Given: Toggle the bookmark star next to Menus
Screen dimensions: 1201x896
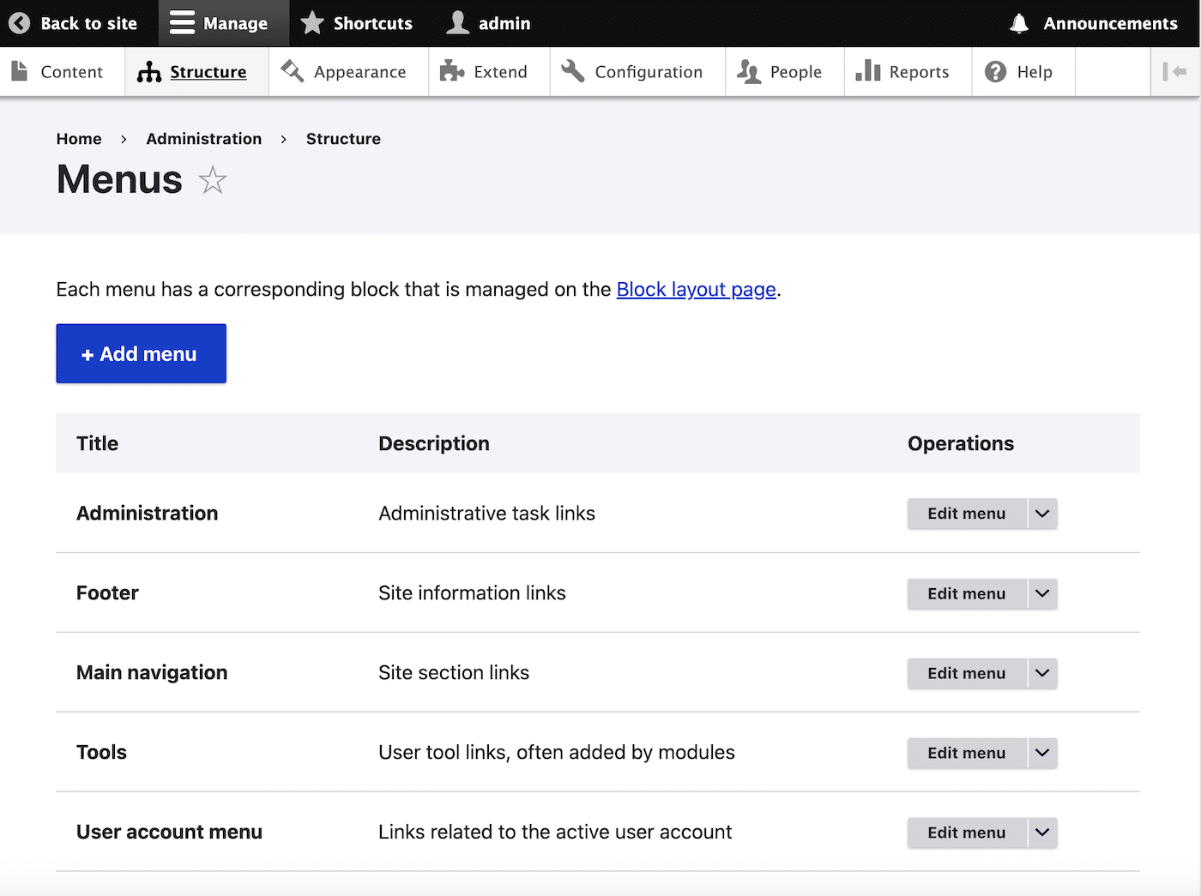Looking at the screenshot, I should click(x=212, y=180).
